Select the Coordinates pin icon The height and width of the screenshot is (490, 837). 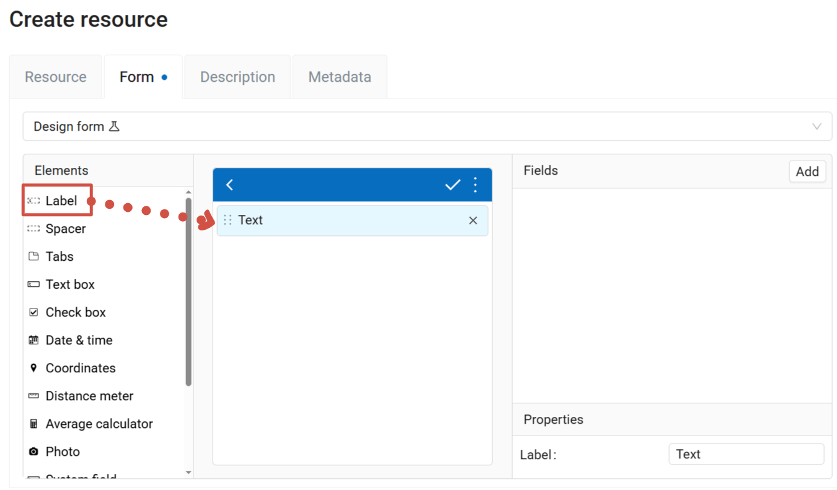coord(33,368)
